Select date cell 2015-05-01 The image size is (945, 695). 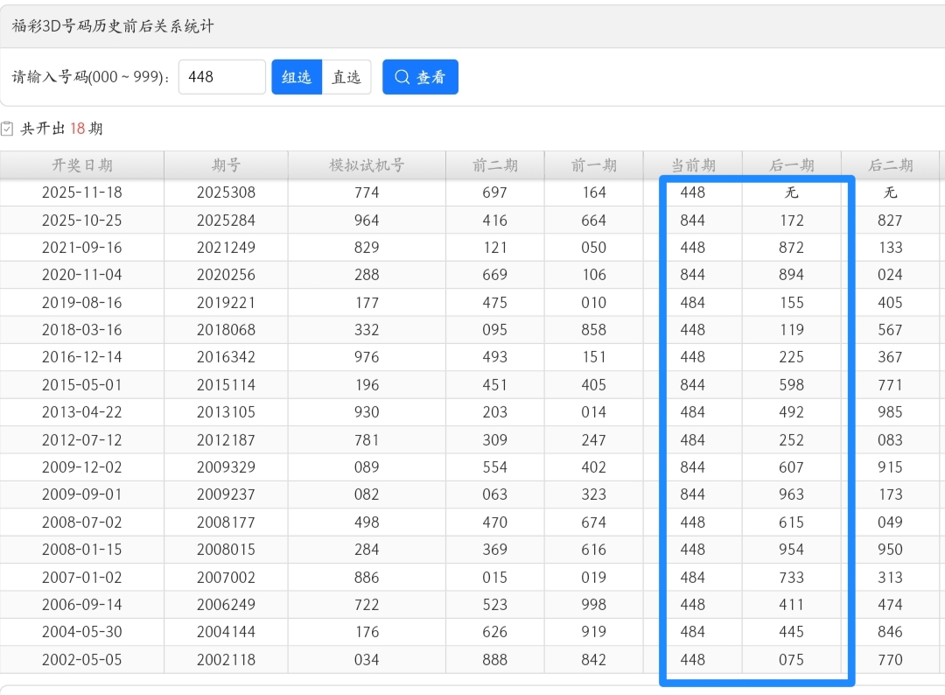point(82,384)
